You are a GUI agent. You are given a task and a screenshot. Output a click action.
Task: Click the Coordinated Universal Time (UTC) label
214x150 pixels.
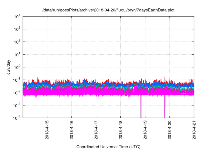point(108,147)
